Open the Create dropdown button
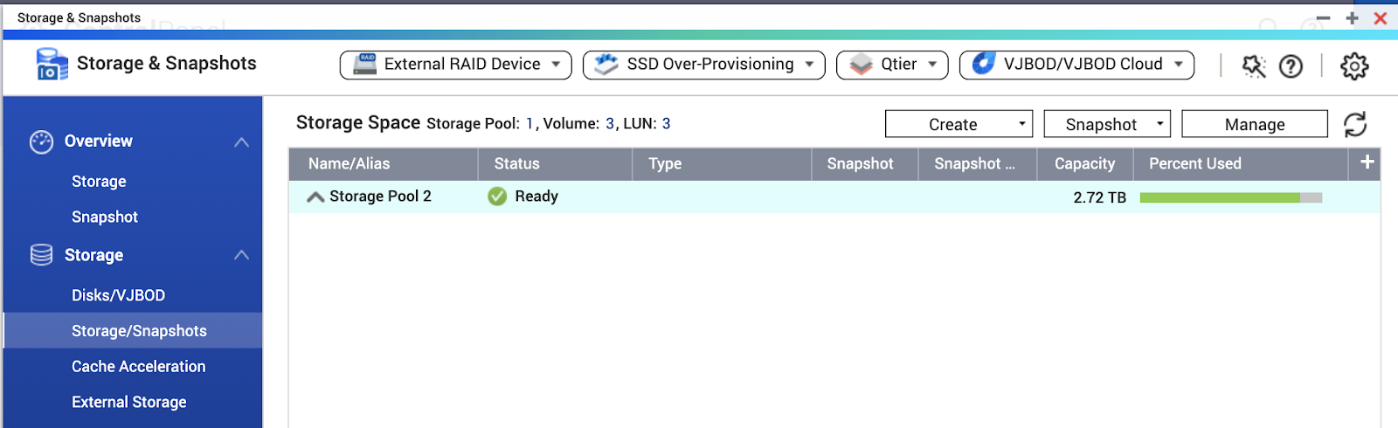This screenshot has width=1398, height=428. tap(959, 124)
